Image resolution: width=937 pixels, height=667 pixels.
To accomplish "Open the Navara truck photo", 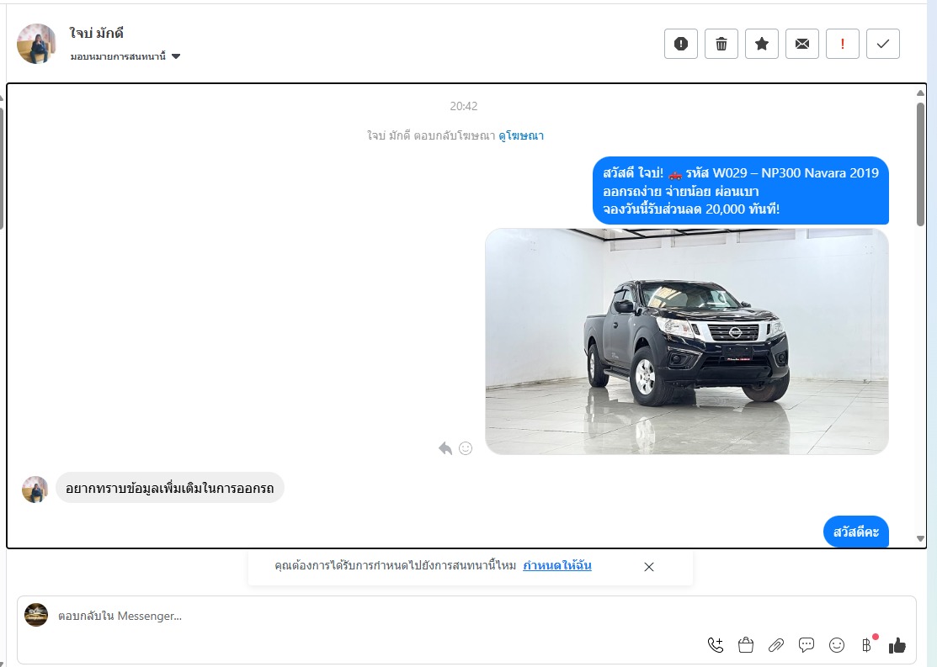I will point(686,341).
